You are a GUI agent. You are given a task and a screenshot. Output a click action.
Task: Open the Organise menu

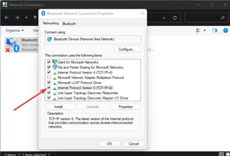tap(15, 30)
